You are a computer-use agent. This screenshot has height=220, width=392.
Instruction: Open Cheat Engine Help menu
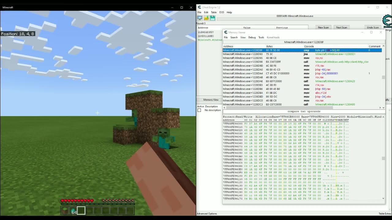229,12
